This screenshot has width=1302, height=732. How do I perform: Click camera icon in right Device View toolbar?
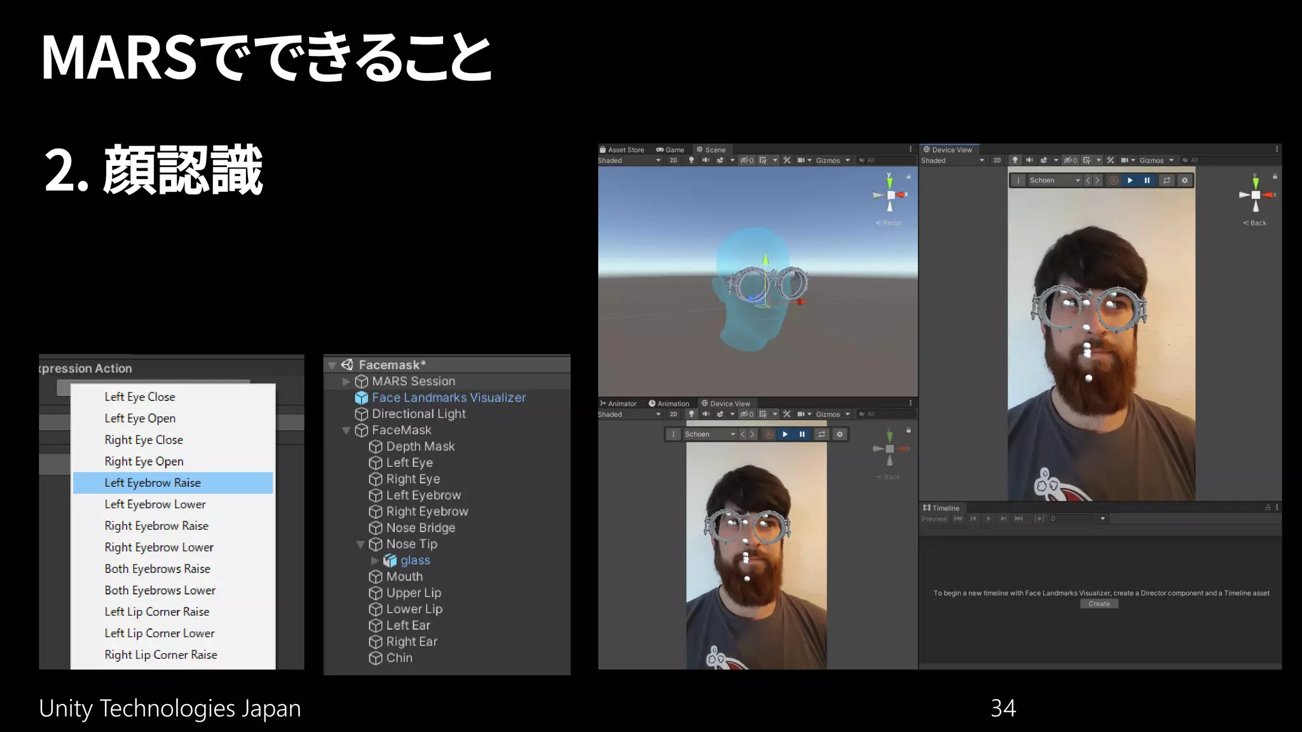(1125, 160)
